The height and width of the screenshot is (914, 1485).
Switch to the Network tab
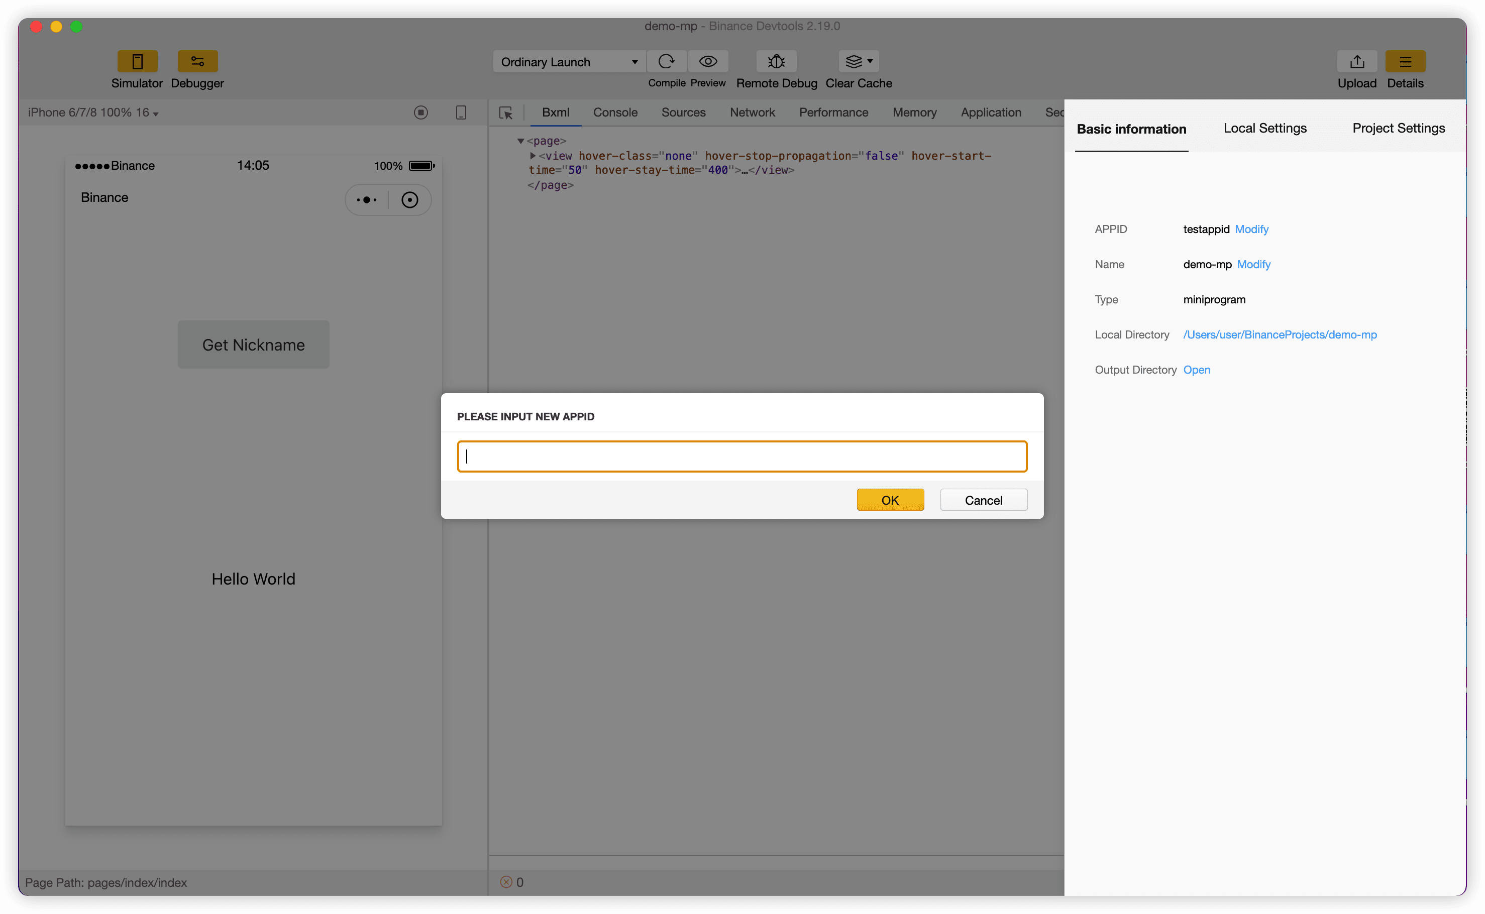click(752, 112)
